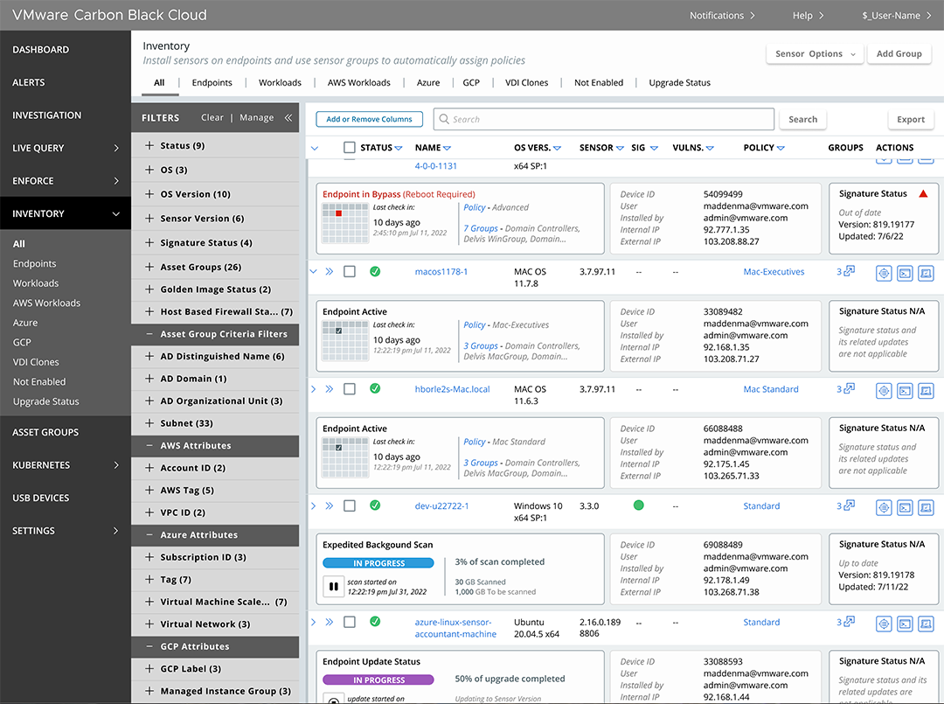The image size is (944, 704).
Task: Click target action icon for dev-u22722-1
Action: click(883, 508)
